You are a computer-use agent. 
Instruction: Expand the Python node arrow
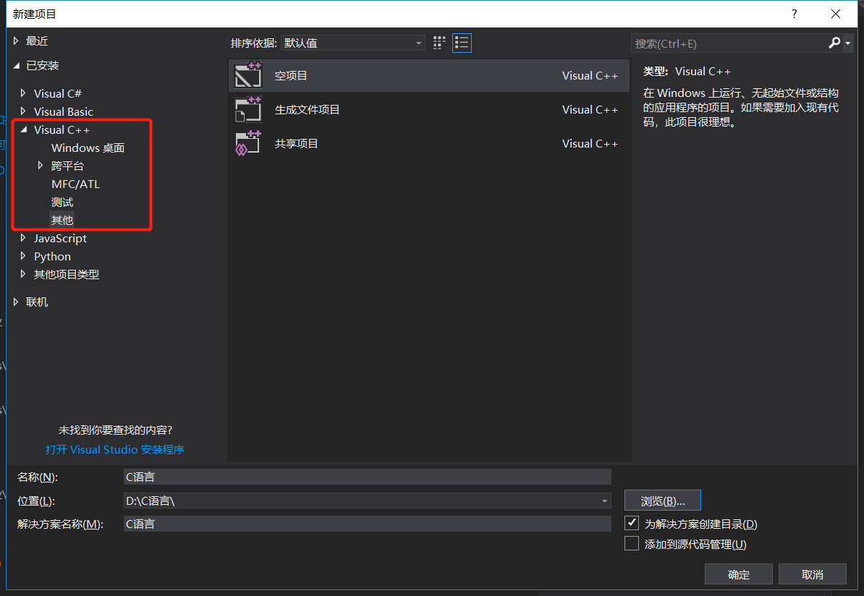click(23, 256)
